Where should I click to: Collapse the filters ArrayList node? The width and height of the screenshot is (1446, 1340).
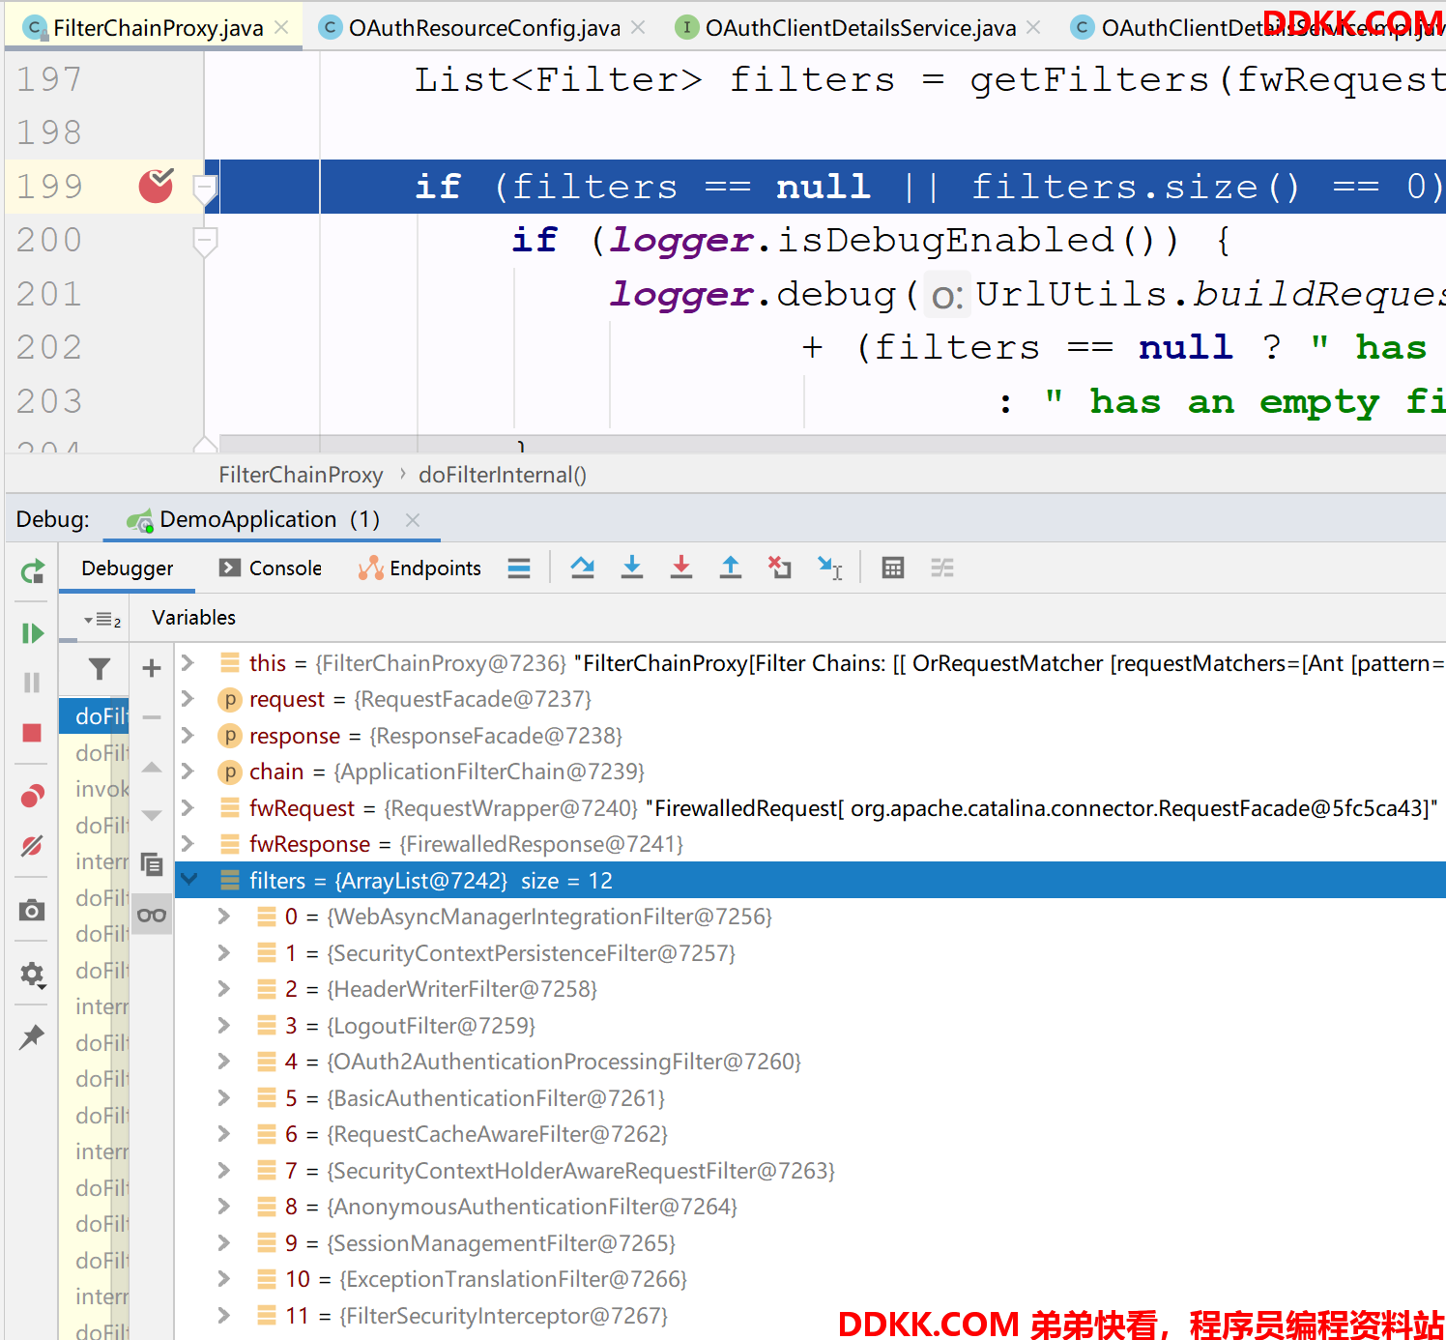pyautogui.click(x=188, y=880)
